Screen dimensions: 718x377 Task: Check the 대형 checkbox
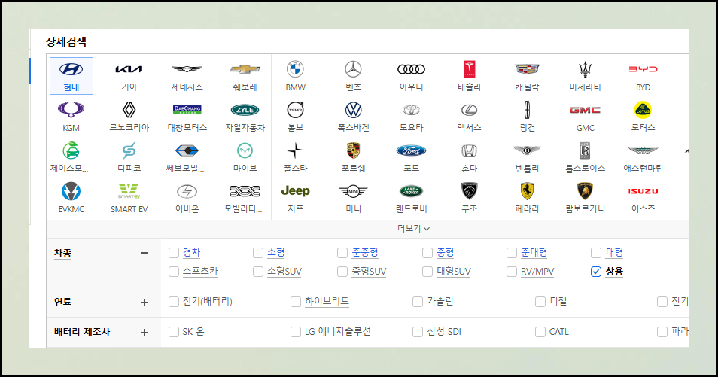596,253
